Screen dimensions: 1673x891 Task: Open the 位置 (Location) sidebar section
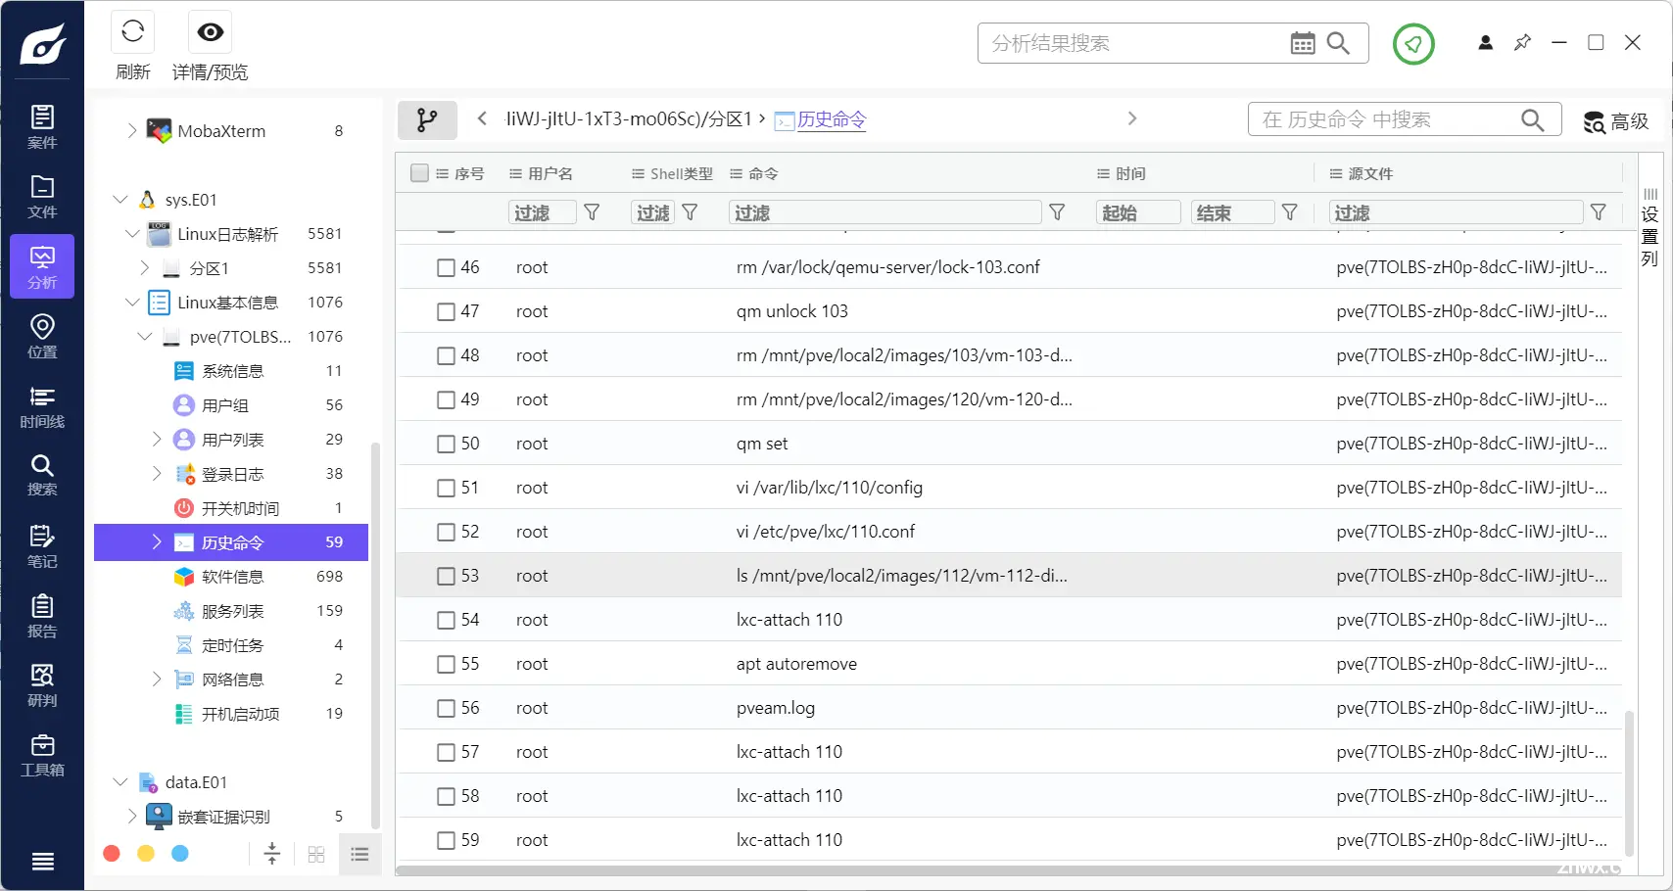42,336
